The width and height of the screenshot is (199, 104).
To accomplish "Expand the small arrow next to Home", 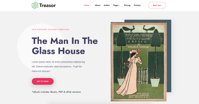I will (90, 6).
